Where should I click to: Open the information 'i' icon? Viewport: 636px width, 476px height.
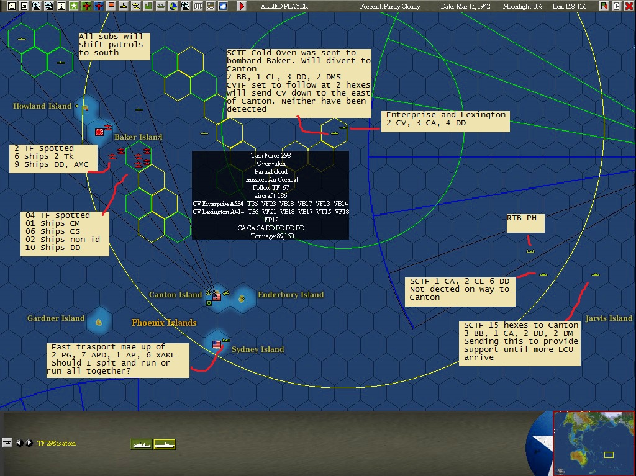(x=61, y=6)
